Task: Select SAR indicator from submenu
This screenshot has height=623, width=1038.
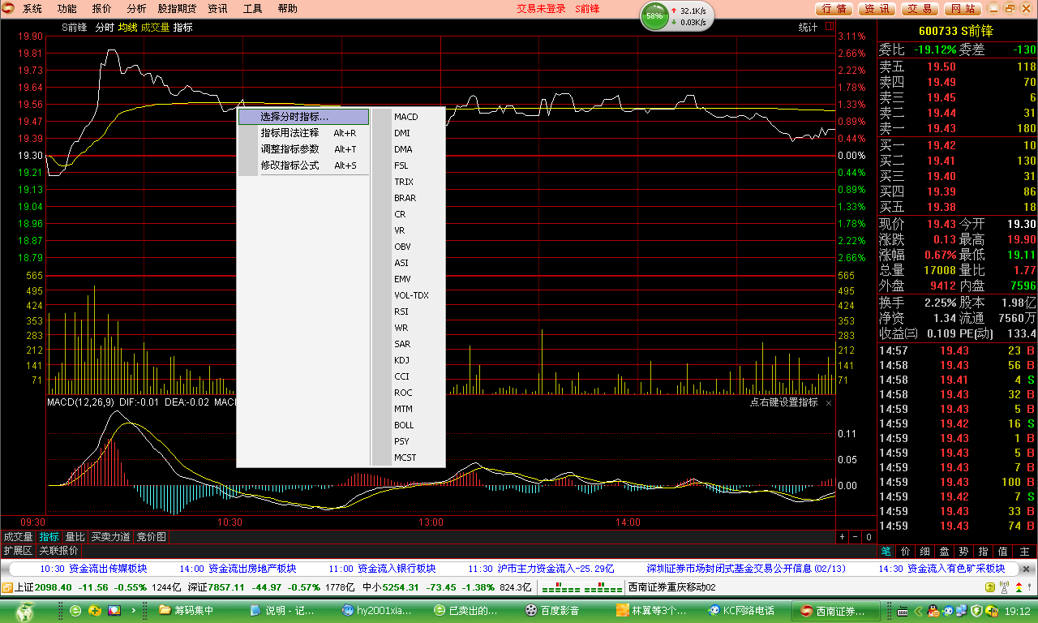Action: [x=408, y=344]
